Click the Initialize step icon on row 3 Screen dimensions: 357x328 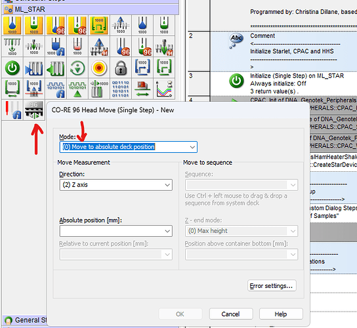236,81
